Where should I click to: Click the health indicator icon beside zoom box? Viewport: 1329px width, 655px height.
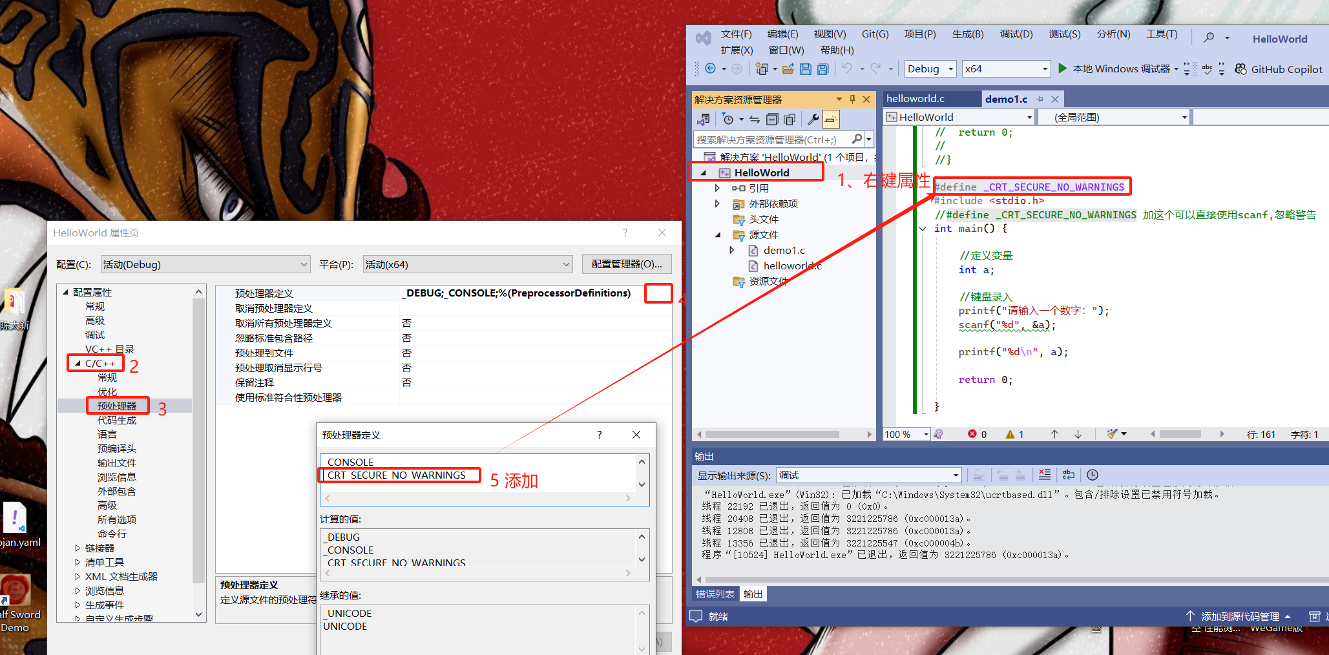pyautogui.click(x=939, y=434)
